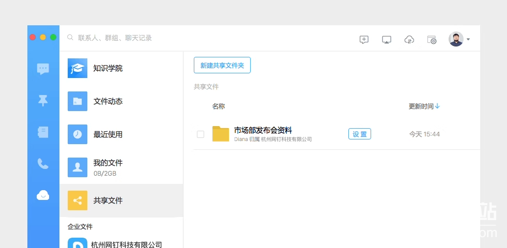Open the DING pin icon in sidebar
Viewport: 507px width, 248px height.
coord(43,101)
